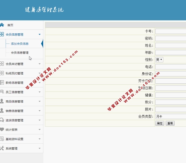This screenshot has height=163, width=186.
Task: Click the 储值 input field
Action: point(171,95)
